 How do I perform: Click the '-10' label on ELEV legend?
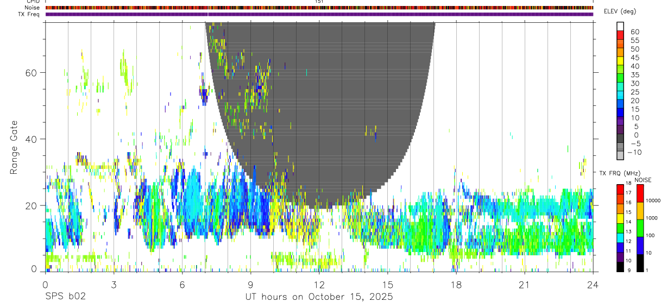click(x=634, y=153)
